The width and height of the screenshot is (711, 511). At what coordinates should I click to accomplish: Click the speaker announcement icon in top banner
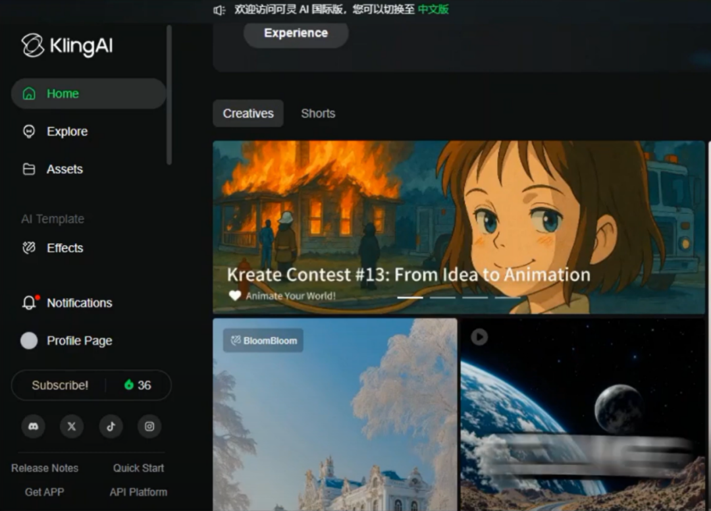coord(220,9)
